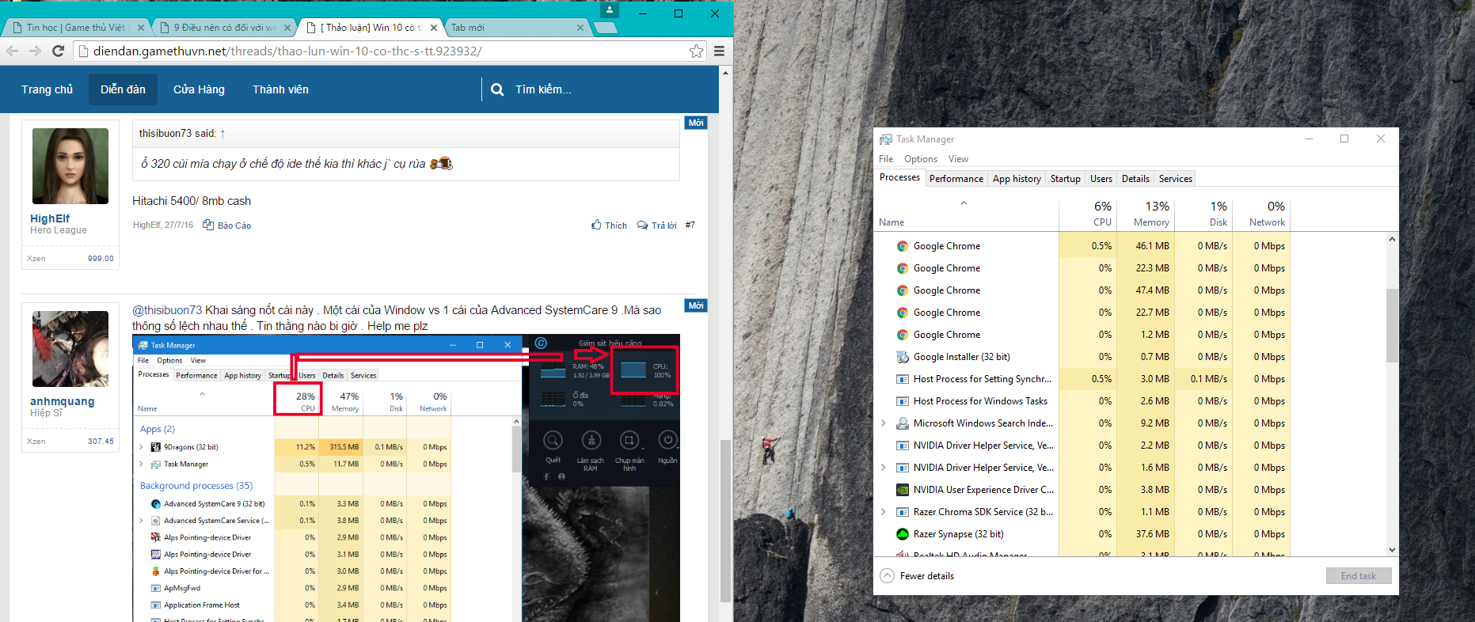Open Cửa Hàng navigation item
This screenshot has width=1475, height=622.
click(x=200, y=89)
